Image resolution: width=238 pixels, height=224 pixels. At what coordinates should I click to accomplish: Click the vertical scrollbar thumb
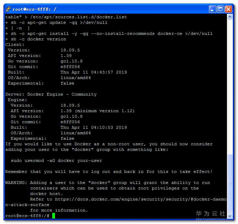click(x=230, y=183)
